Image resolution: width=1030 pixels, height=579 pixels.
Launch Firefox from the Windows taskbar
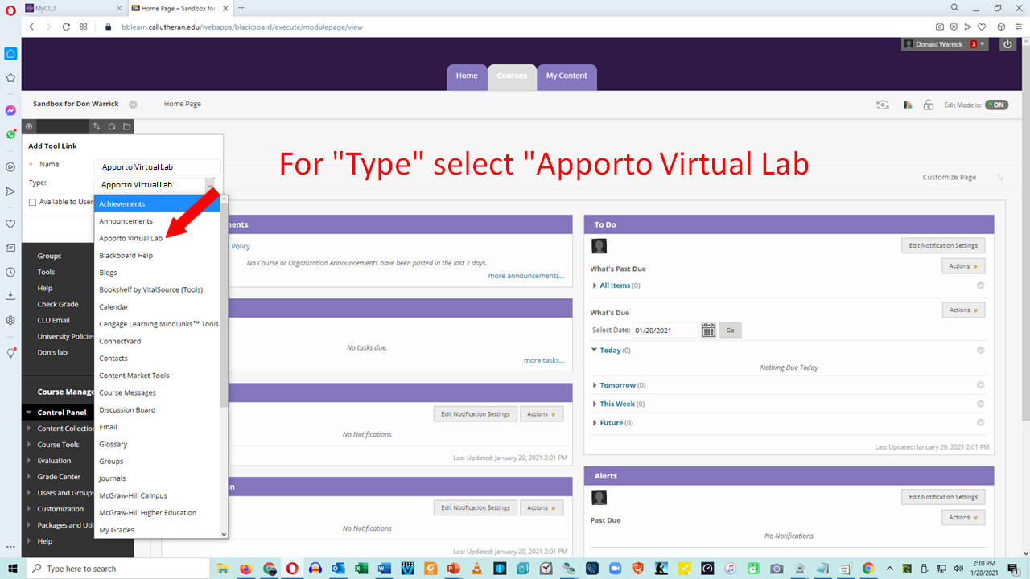(246, 569)
